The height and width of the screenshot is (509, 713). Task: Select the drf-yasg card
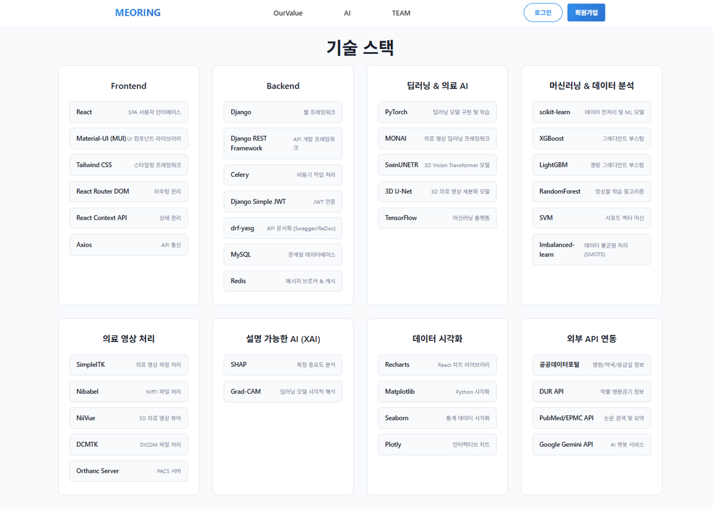coord(283,228)
